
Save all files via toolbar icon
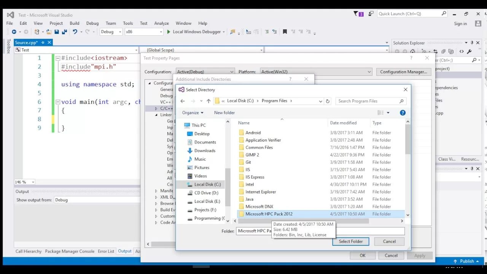pyautogui.click(x=64, y=32)
